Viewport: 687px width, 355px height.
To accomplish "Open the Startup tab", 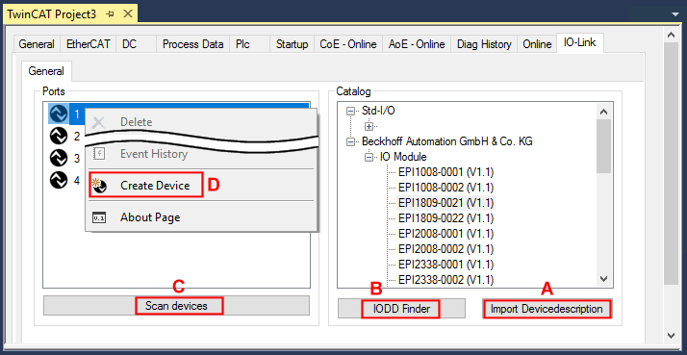I will [x=292, y=44].
